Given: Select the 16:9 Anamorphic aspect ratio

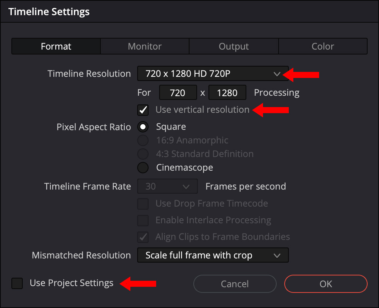Looking at the screenshot, I should click(143, 140).
